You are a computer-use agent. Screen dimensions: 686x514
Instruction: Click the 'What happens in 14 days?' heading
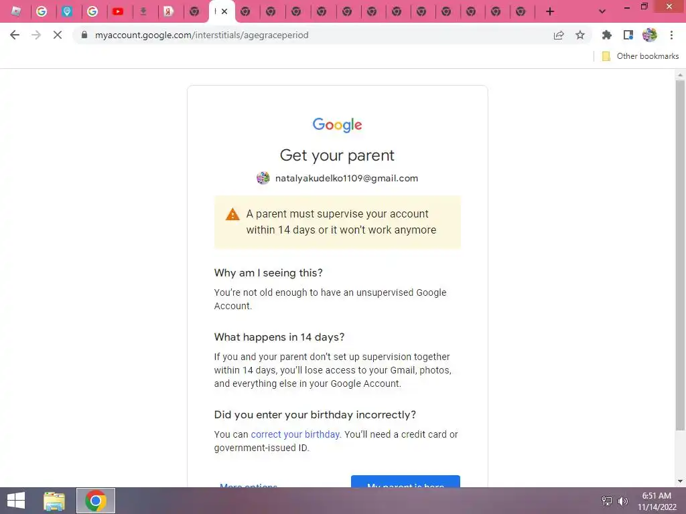click(x=279, y=337)
